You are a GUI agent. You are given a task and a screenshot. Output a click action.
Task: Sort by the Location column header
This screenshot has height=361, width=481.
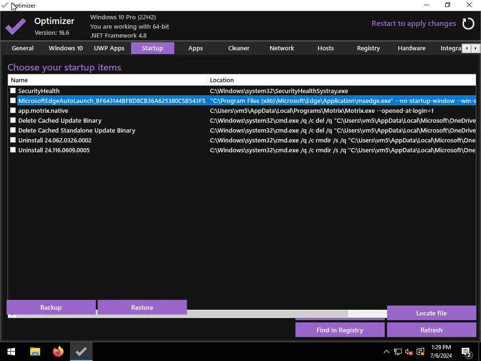point(341,80)
